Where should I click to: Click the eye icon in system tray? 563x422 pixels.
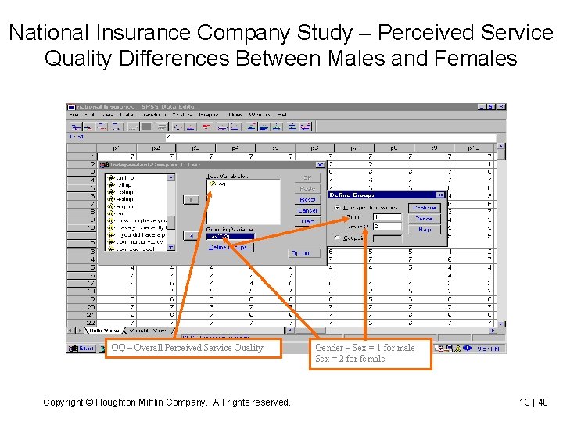pyautogui.click(x=467, y=348)
